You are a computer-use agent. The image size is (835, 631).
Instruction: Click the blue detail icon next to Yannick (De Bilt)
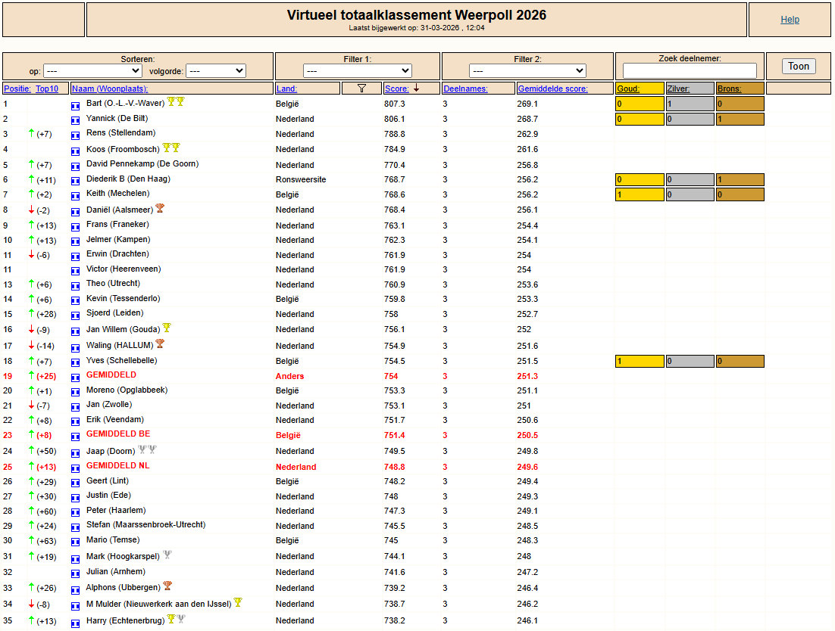coord(75,120)
